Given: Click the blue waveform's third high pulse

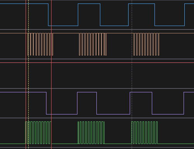Looking at the screenshot, I should (x=141, y=15).
